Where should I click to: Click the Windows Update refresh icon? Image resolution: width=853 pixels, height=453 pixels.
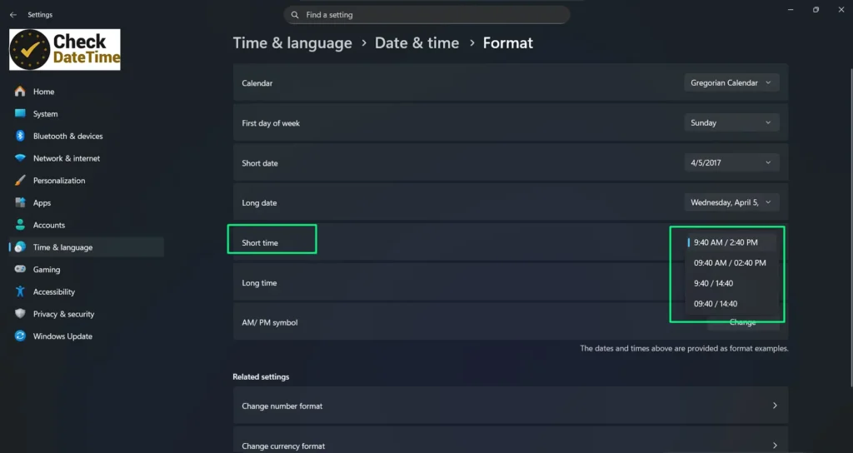(x=20, y=336)
